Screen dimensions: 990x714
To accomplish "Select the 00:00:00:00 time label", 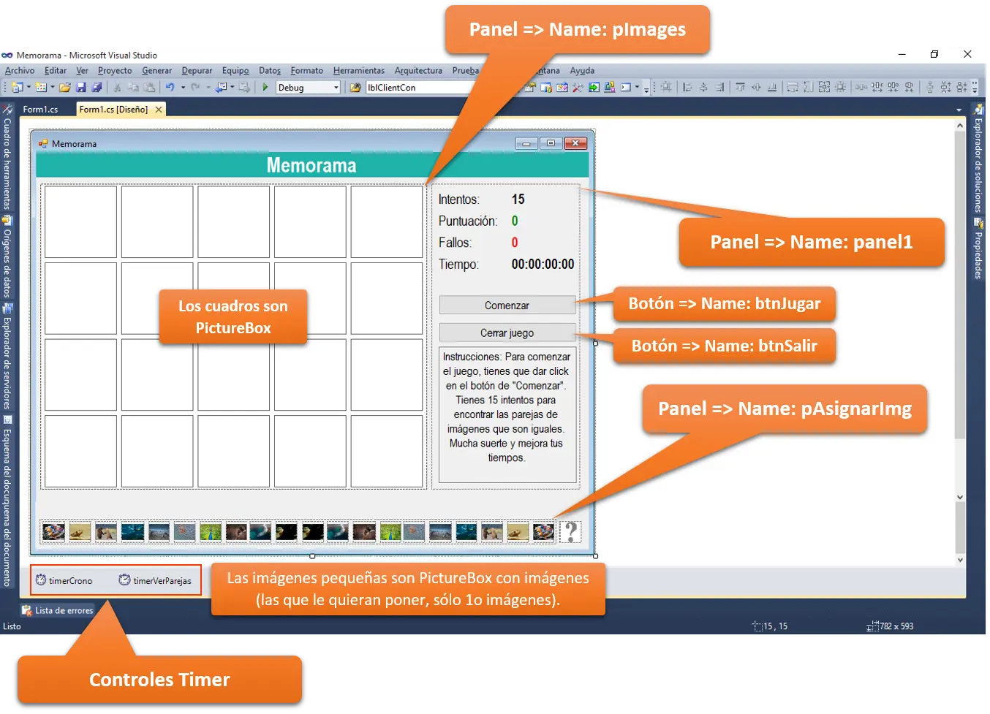I will tap(543, 265).
